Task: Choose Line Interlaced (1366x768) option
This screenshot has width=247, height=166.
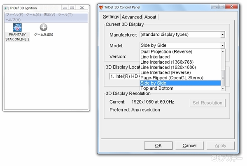Action: pos(180,62)
